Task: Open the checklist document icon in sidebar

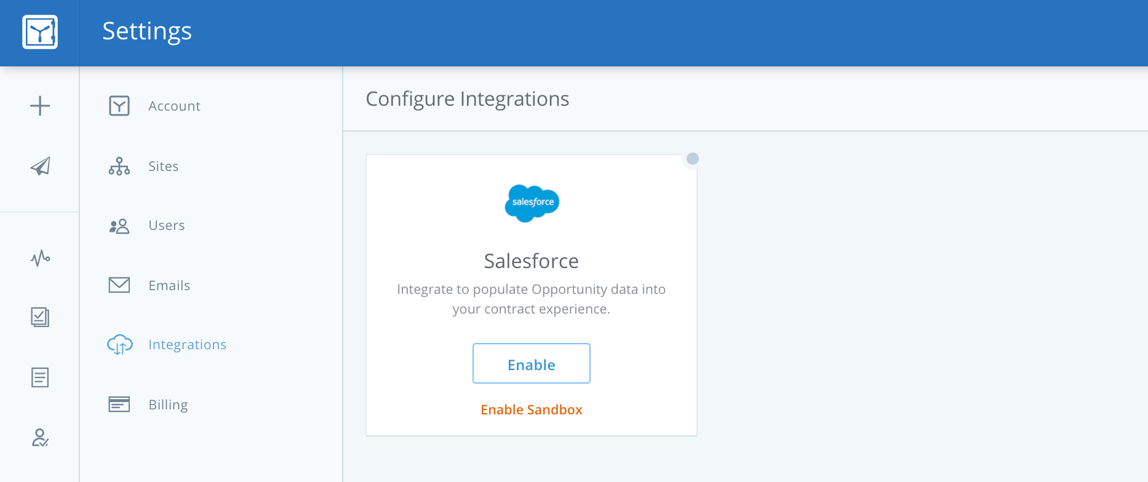Action: (40, 317)
